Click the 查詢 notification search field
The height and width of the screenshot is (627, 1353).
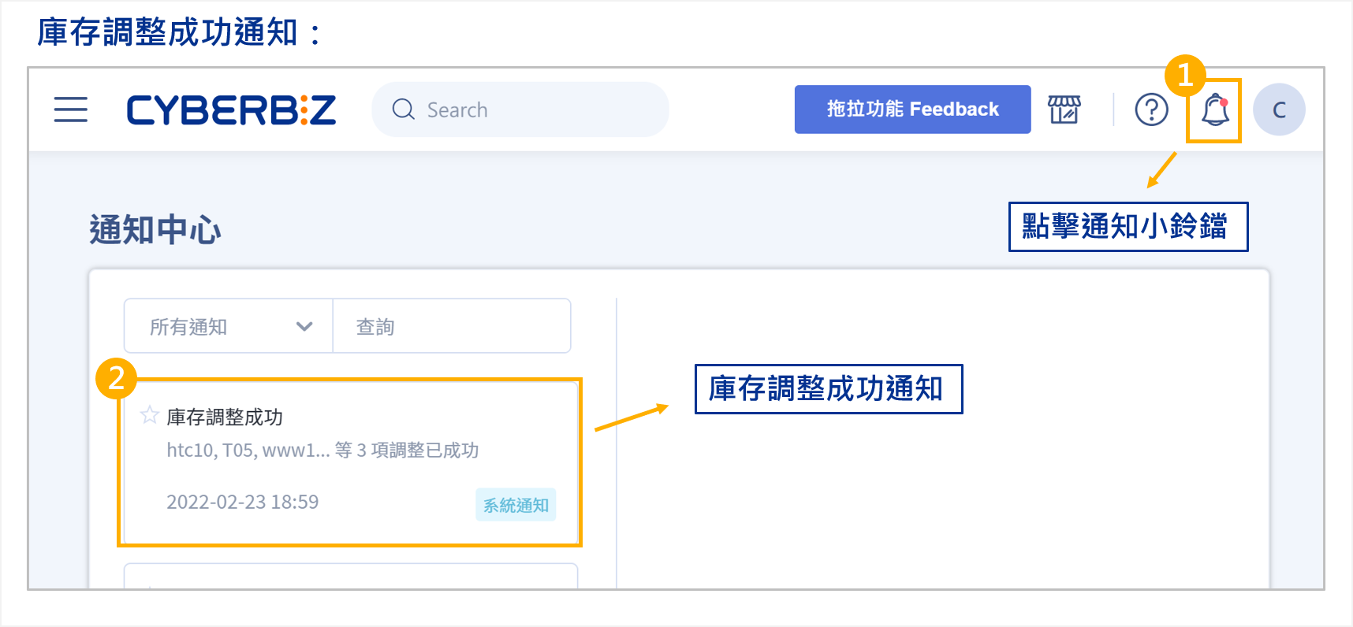pos(452,326)
